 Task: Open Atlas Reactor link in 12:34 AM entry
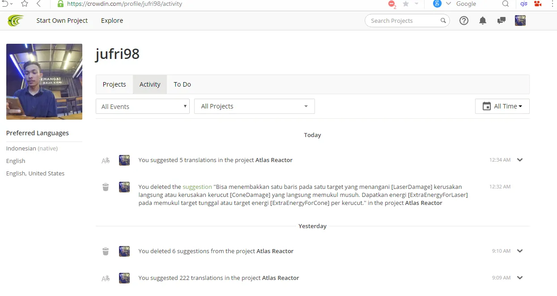pos(274,160)
